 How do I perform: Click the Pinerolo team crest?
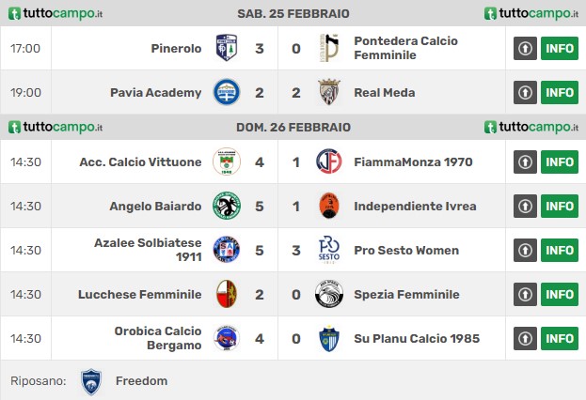[226, 48]
